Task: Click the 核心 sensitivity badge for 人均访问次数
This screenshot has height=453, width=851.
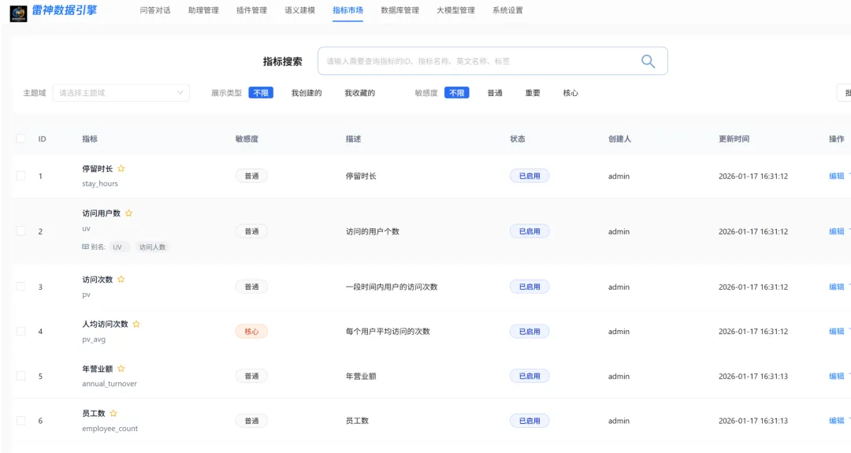Action: 251,332
